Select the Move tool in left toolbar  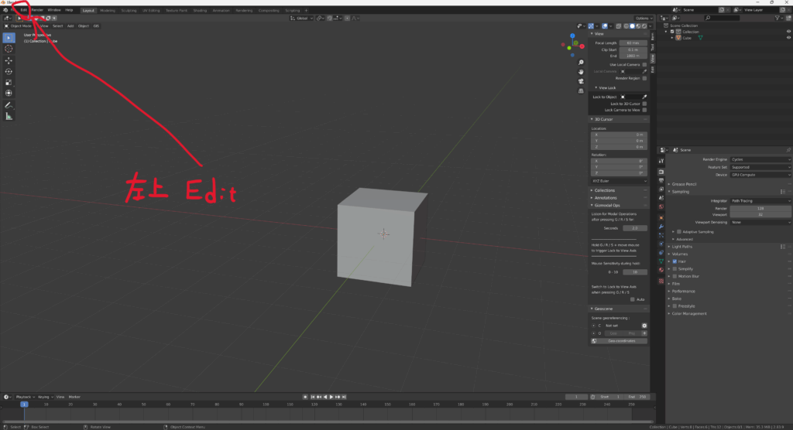pos(9,60)
